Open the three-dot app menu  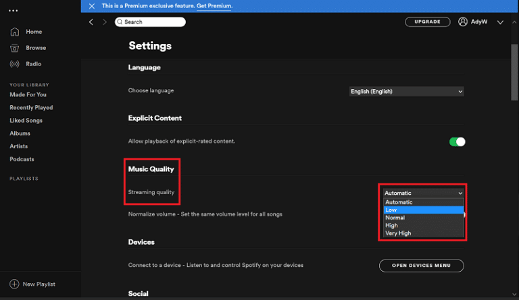[14, 11]
